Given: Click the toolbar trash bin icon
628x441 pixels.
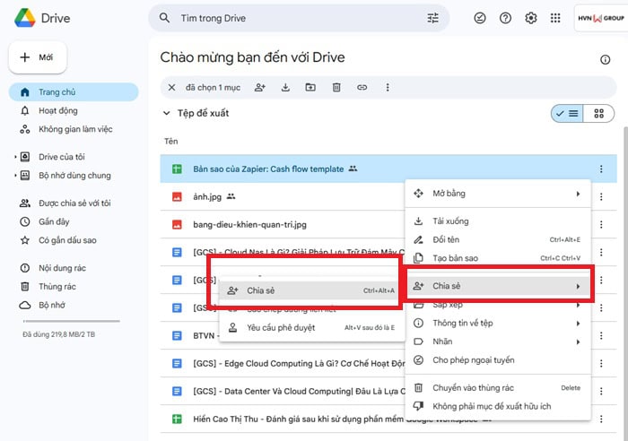Looking at the screenshot, I should point(336,87).
